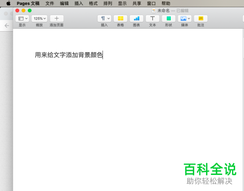Insert a table with the 表格 icon
Viewport: 244px width, 191px height.
pyautogui.click(x=121, y=19)
